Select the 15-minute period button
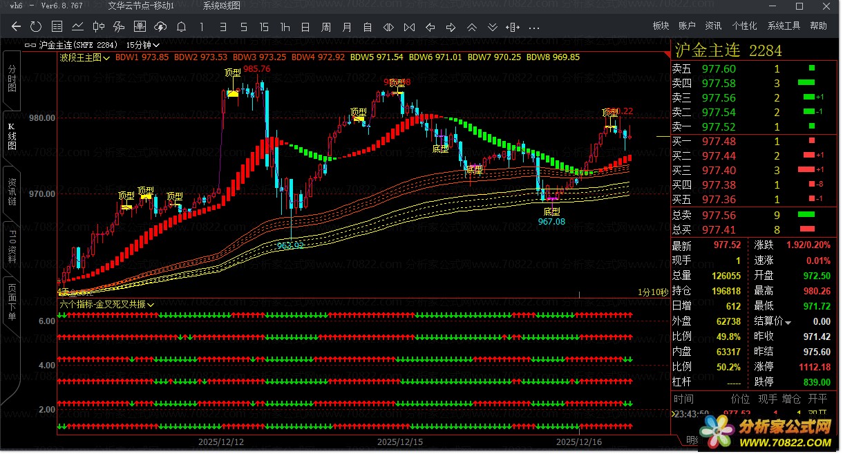This screenshot has width=843, height=454. tap(264, 27)
